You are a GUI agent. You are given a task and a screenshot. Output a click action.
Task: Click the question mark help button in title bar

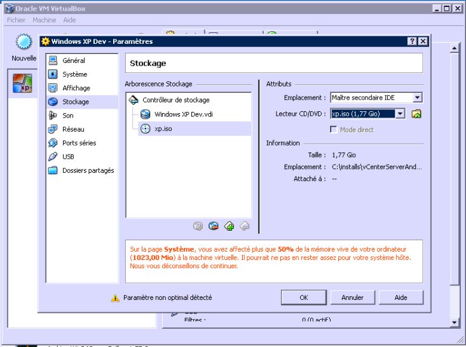point(411,41)
